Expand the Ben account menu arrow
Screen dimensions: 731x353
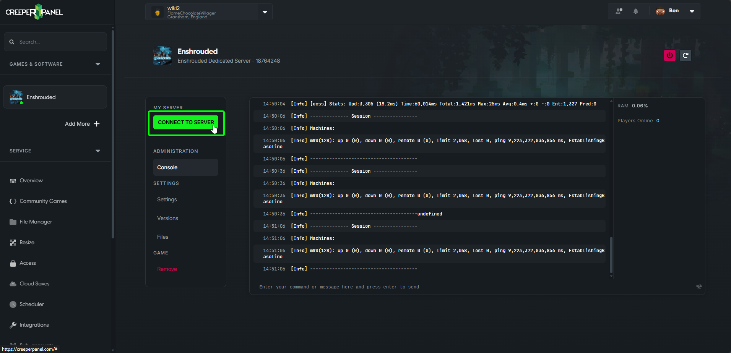692,11
